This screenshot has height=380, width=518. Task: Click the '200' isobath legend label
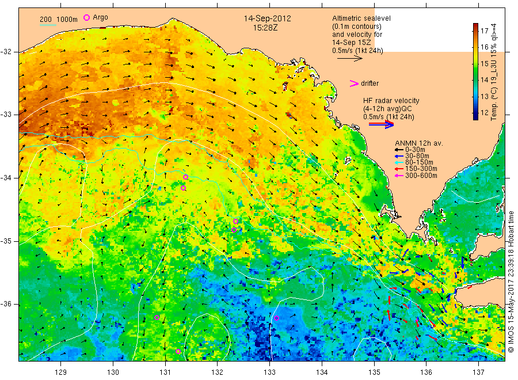[x=45, y=20]
